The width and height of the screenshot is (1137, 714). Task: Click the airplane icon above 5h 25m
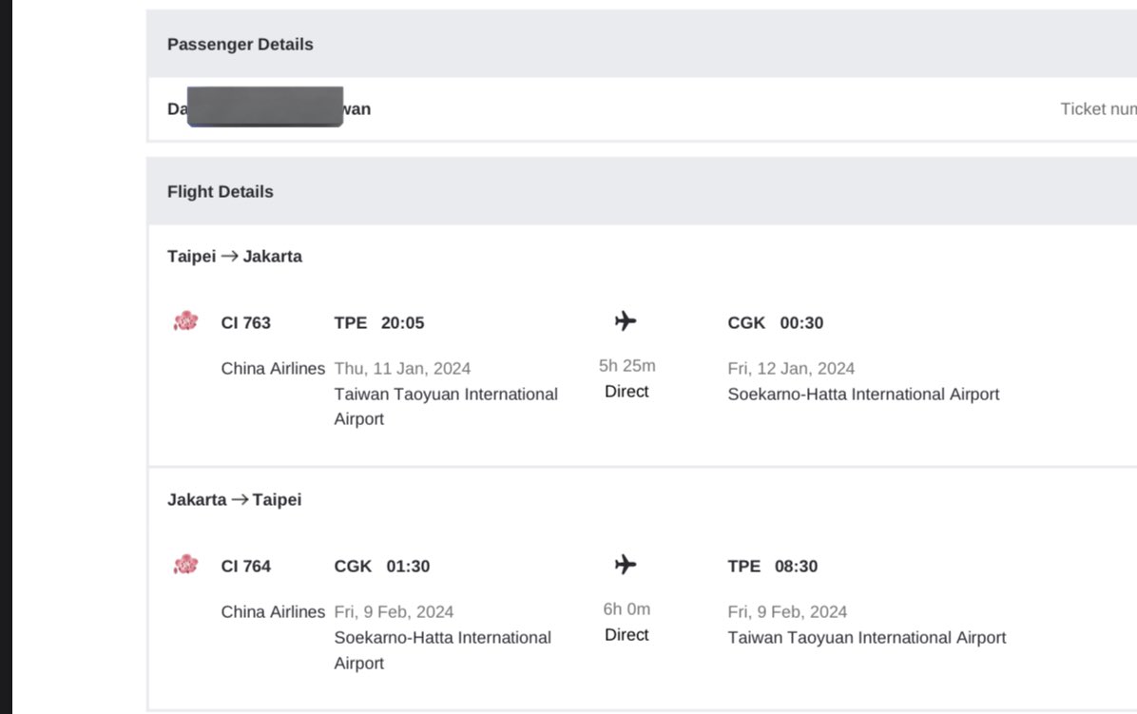(626, 321)
